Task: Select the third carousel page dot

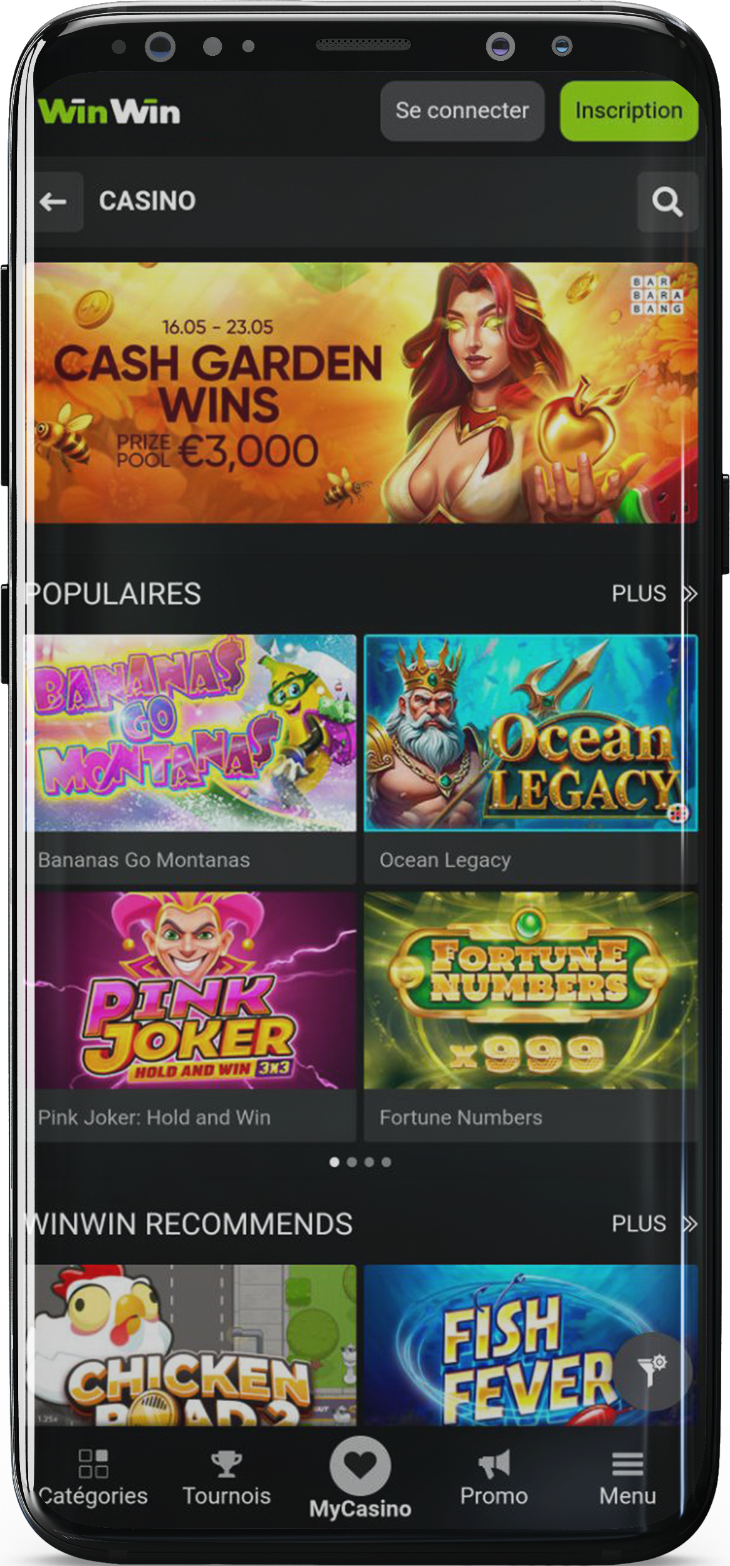Action: [x=369, y=1162]
